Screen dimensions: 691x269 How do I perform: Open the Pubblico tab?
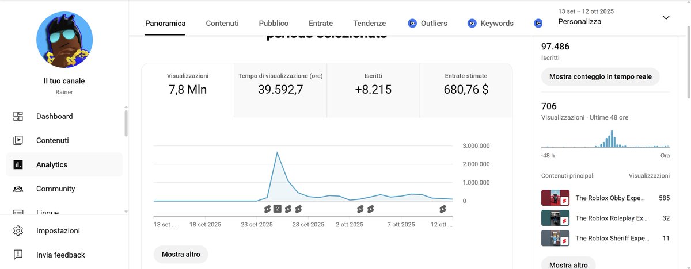(274, 24)
